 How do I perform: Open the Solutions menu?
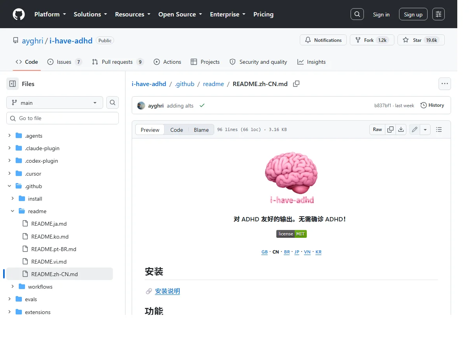tap(90, 14)
